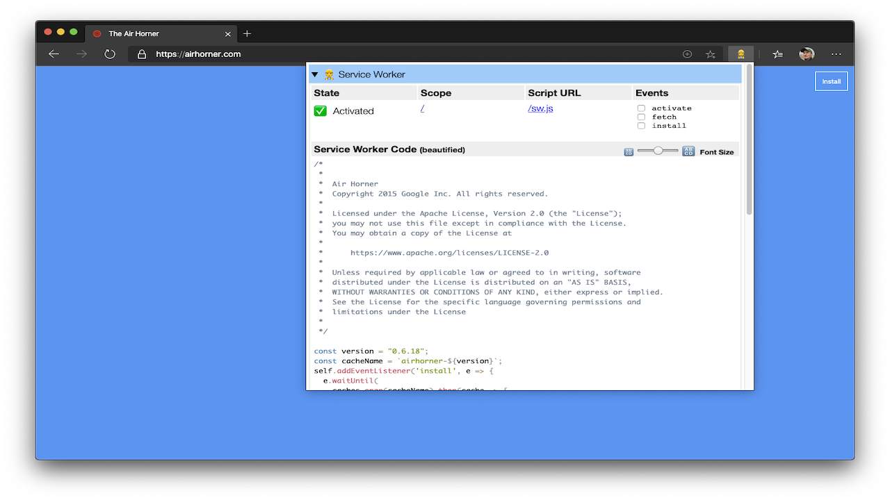890x500 pixels.
Task: Click the Service Worker extension toolbar icon
Action: click(741, 54)
